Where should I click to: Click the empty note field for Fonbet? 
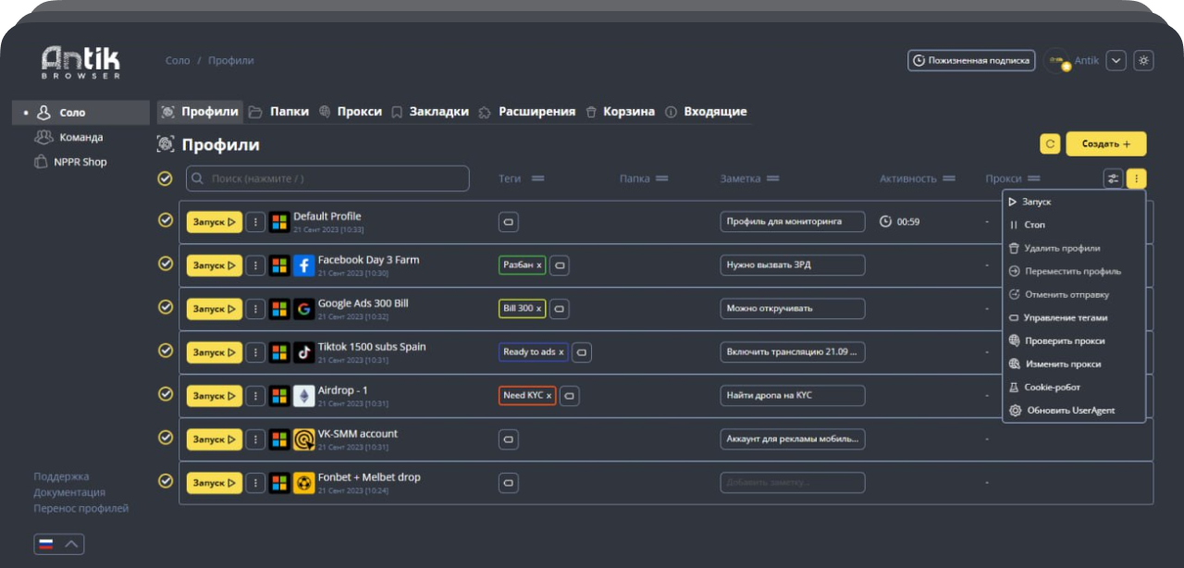(793, 483)
